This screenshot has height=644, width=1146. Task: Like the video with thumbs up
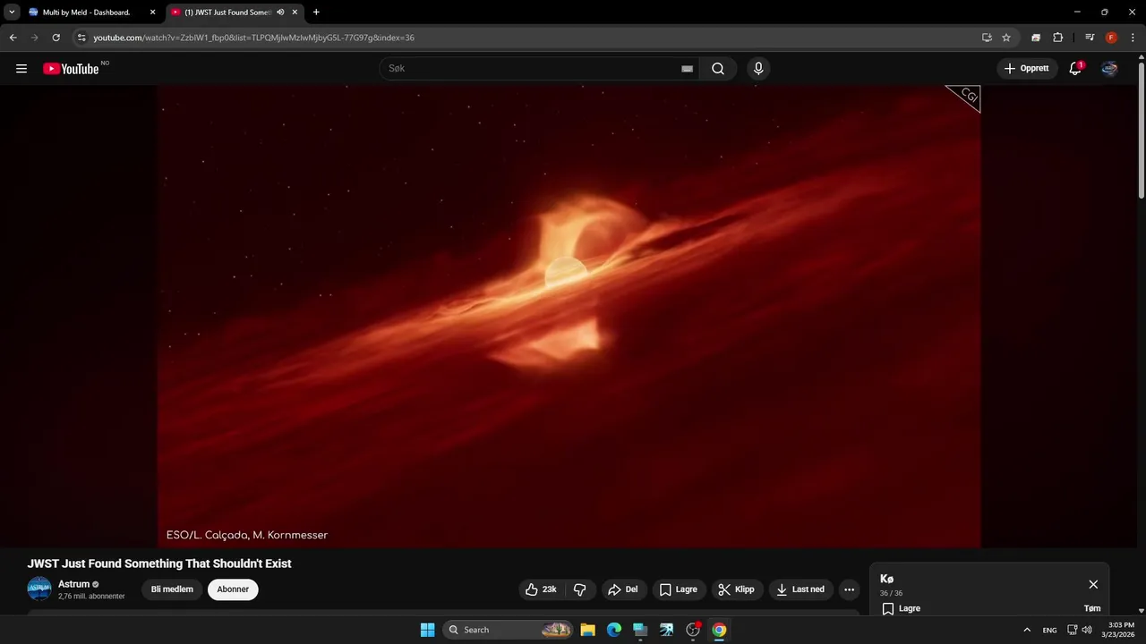pyautogui.click(x=541, y=589)
